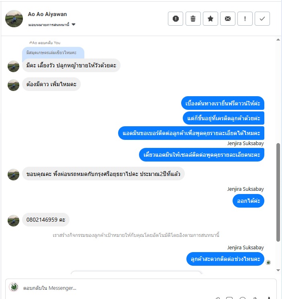Click sender avatar beside phone number message
282x299 pixels.
[x=13, y=220]
